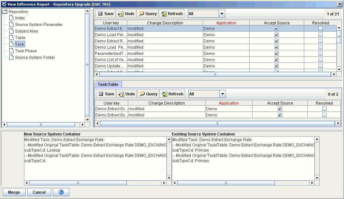This screenshot has width=344, height=199.
Task: Click Existing Source System Container scroll down arrow
Action: pos(317,178)
